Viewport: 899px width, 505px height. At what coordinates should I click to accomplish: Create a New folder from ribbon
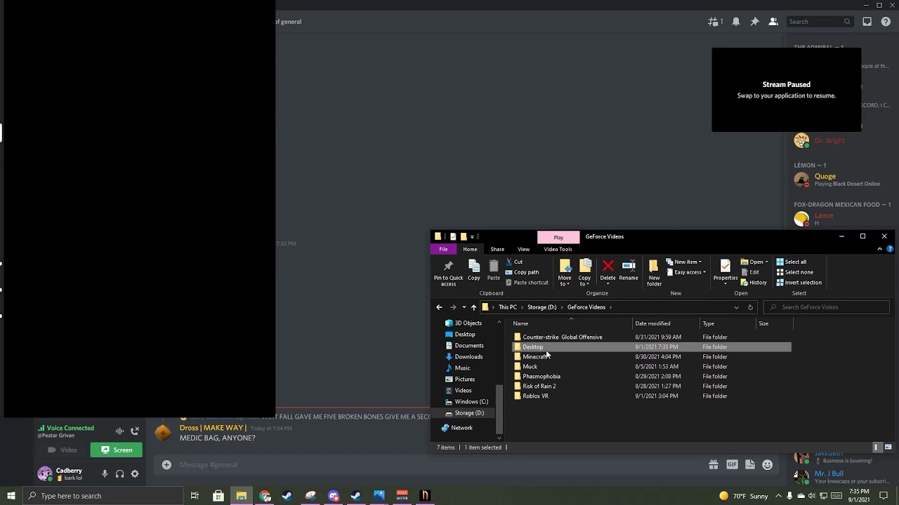click(654, 273)
